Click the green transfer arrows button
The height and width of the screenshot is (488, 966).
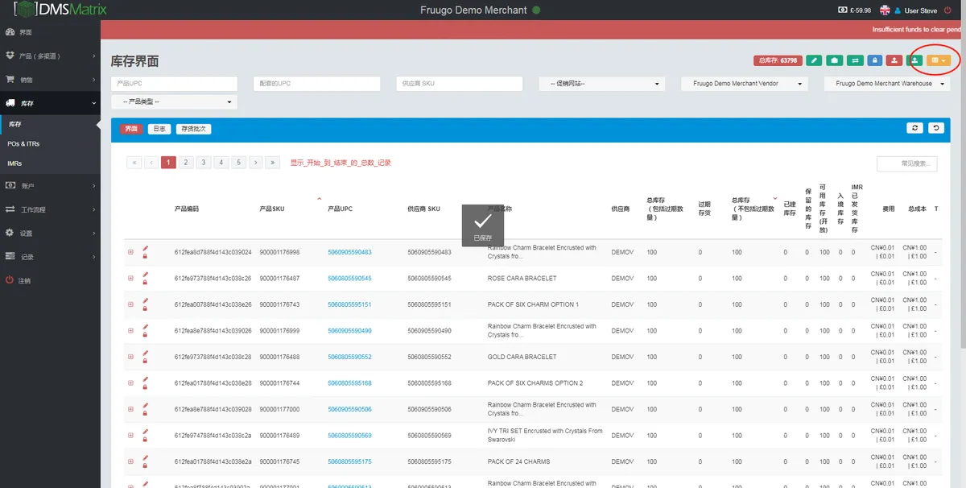tap(855, 60)
